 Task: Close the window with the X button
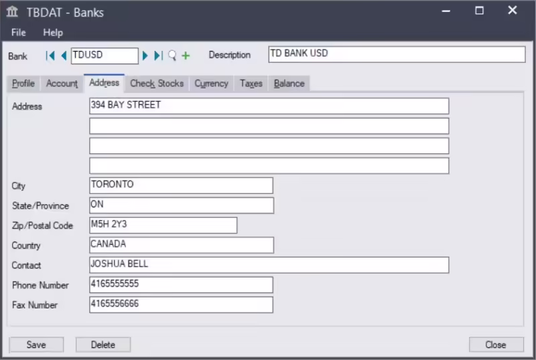513,10
